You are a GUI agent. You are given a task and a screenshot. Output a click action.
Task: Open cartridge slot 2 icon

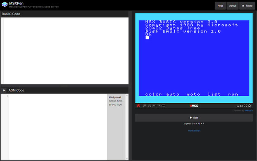point(159,106)
